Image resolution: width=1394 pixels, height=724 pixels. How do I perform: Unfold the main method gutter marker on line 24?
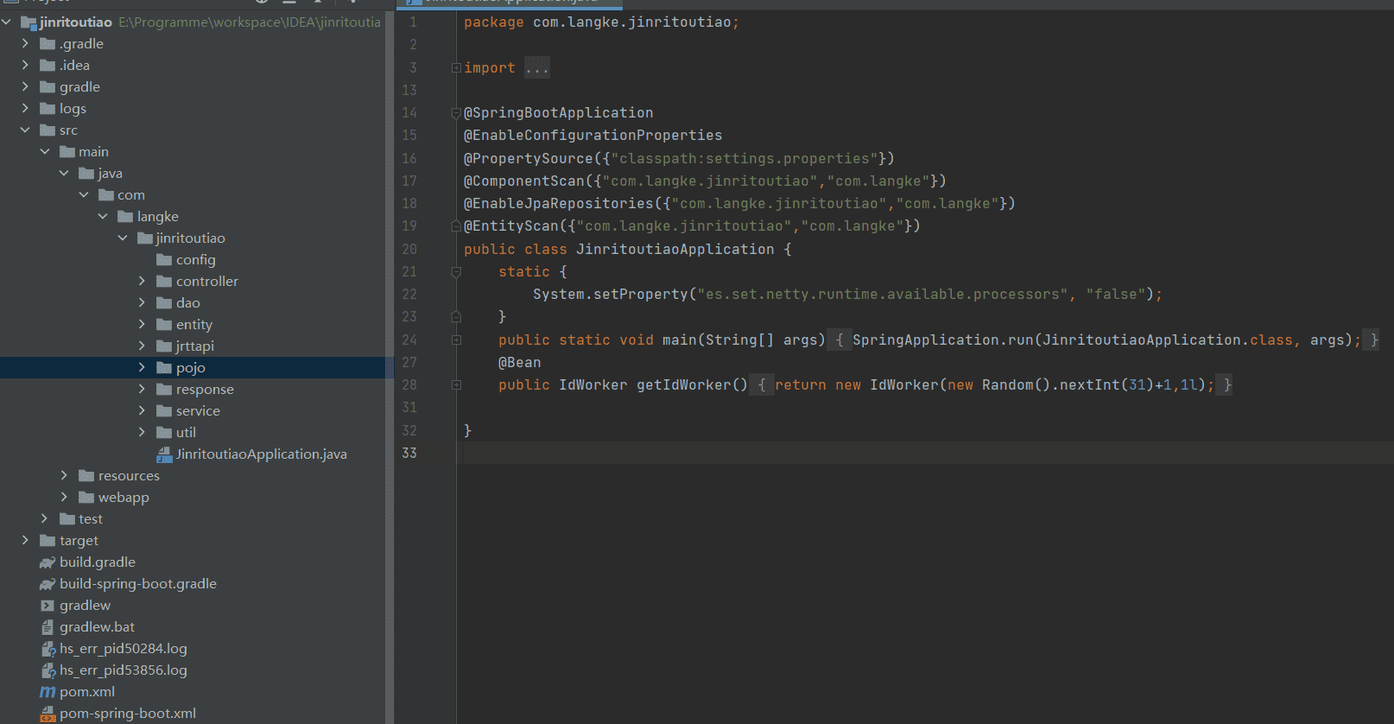(x=456, y=340)
